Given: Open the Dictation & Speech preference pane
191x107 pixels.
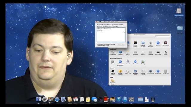Looking at the screenshot, I should point(143,72).
